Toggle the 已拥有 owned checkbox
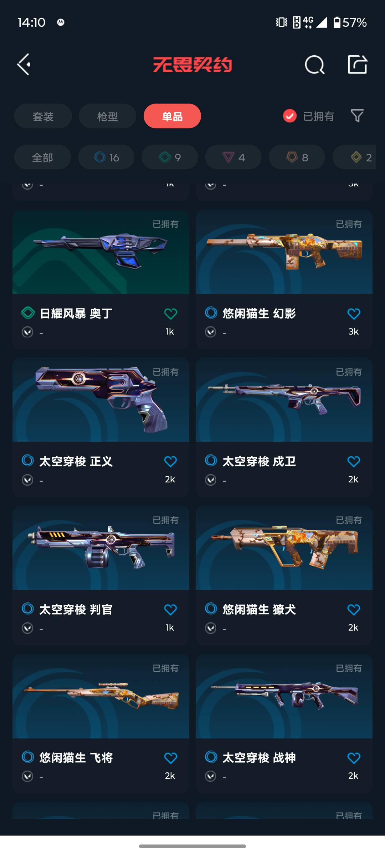The width and height of the screenshot is (385, 857). (290, 116)
